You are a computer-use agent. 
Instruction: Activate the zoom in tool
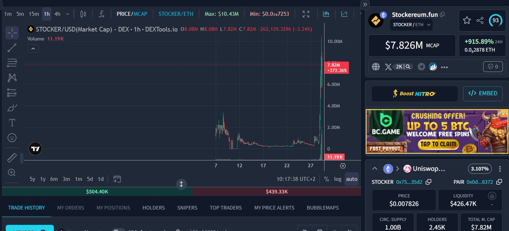tap(12, 173)
